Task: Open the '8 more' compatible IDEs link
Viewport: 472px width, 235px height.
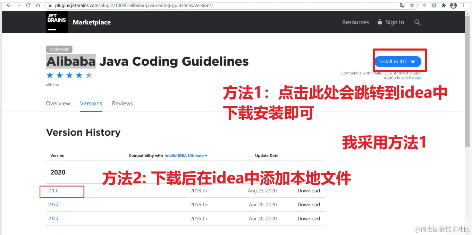Action: [x=415, y=78]
